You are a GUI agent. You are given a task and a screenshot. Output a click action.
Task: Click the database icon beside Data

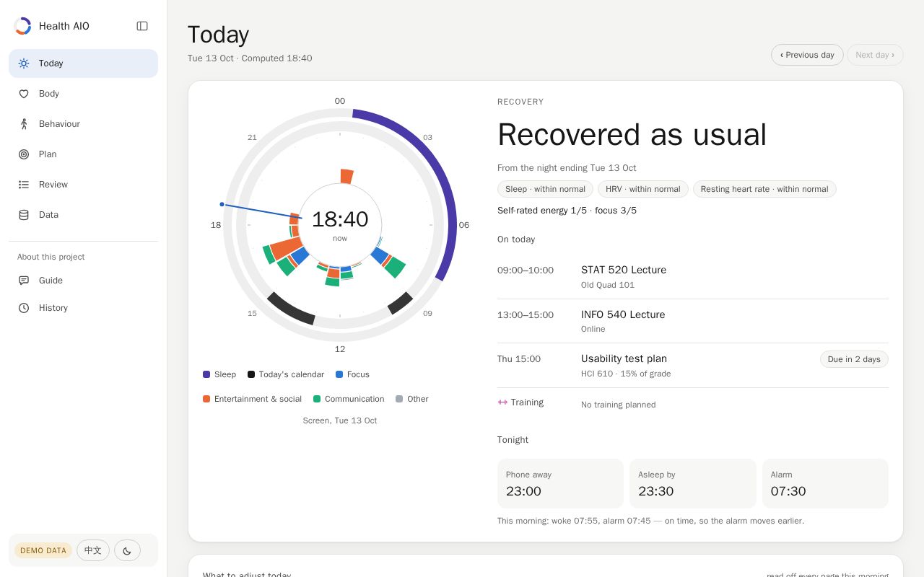point(24,215)
